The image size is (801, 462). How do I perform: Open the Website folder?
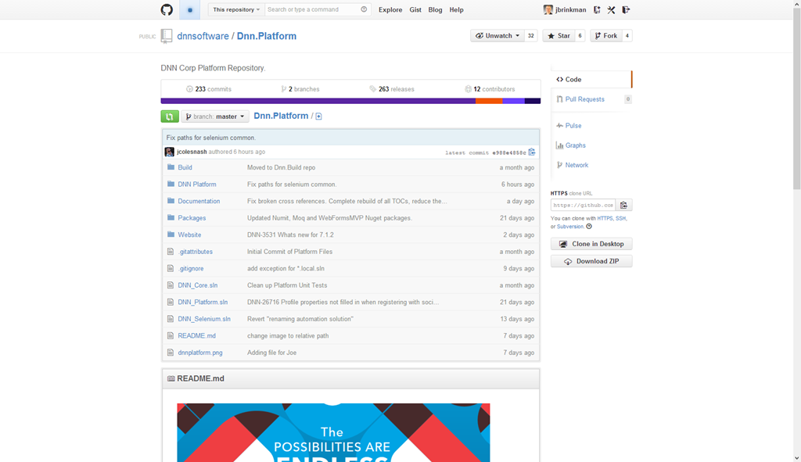[x=189, y=235]
